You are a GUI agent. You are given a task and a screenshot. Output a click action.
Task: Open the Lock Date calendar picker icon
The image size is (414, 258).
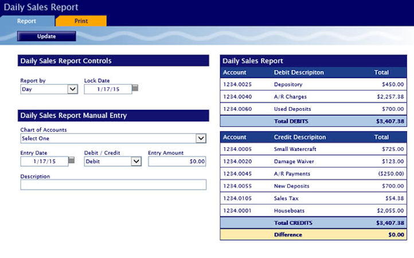coord(135,88)
